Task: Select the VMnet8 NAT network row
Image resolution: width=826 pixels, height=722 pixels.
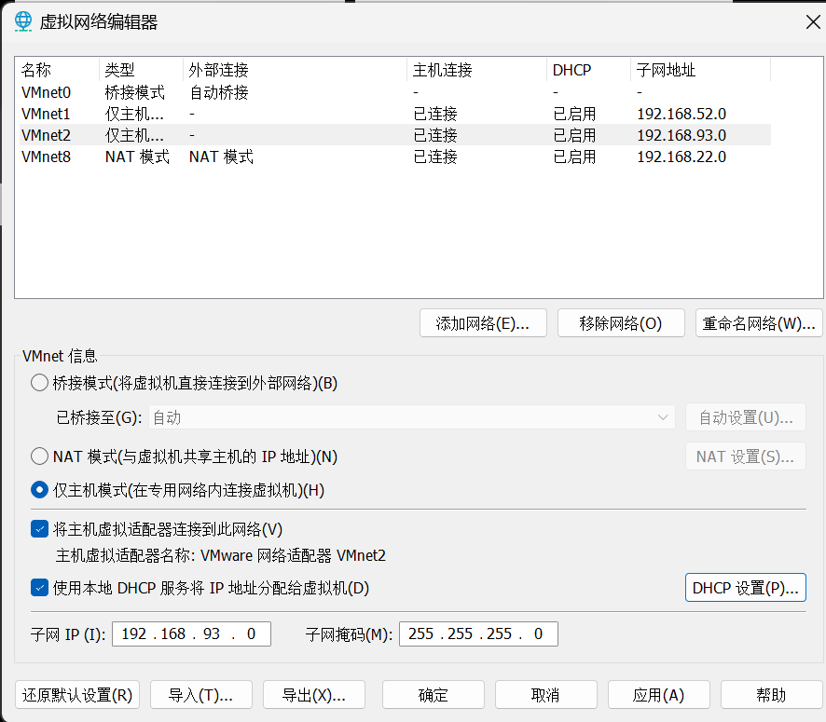Action: 47,157
